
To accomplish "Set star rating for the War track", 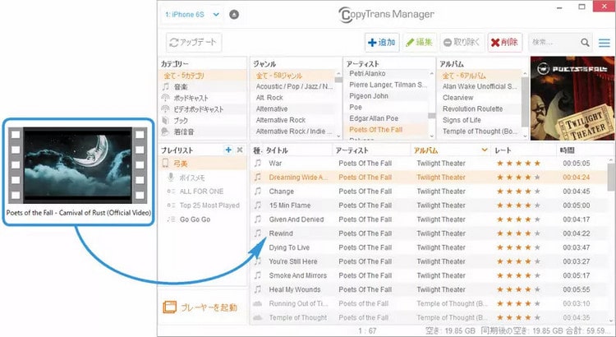I will [518, 164].
